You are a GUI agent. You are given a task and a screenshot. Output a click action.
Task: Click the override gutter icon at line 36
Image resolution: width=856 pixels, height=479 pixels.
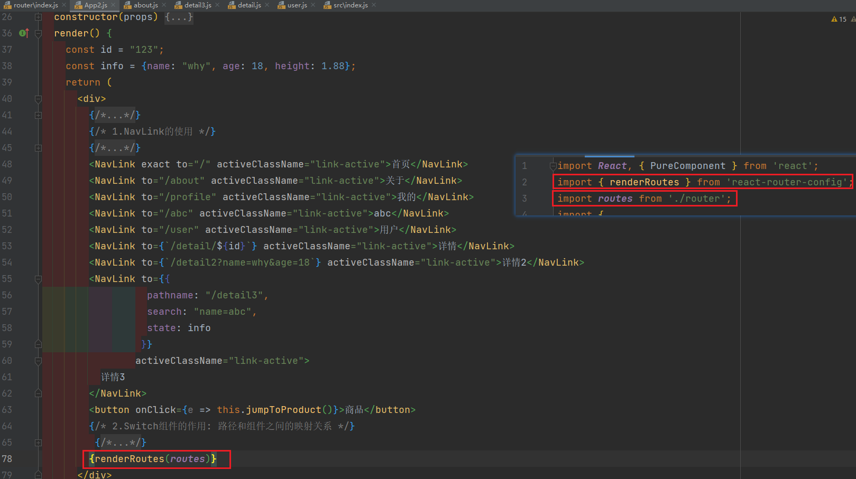coord(24,33)
